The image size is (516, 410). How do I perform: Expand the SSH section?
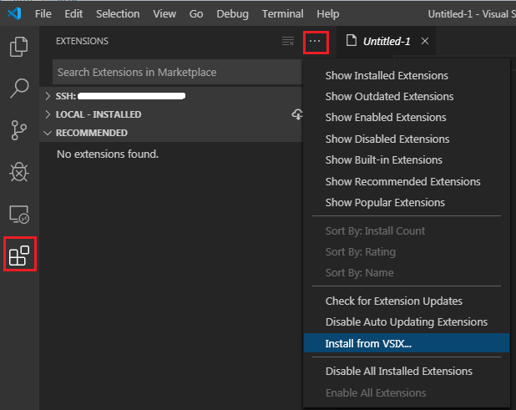tap(48, 96)
